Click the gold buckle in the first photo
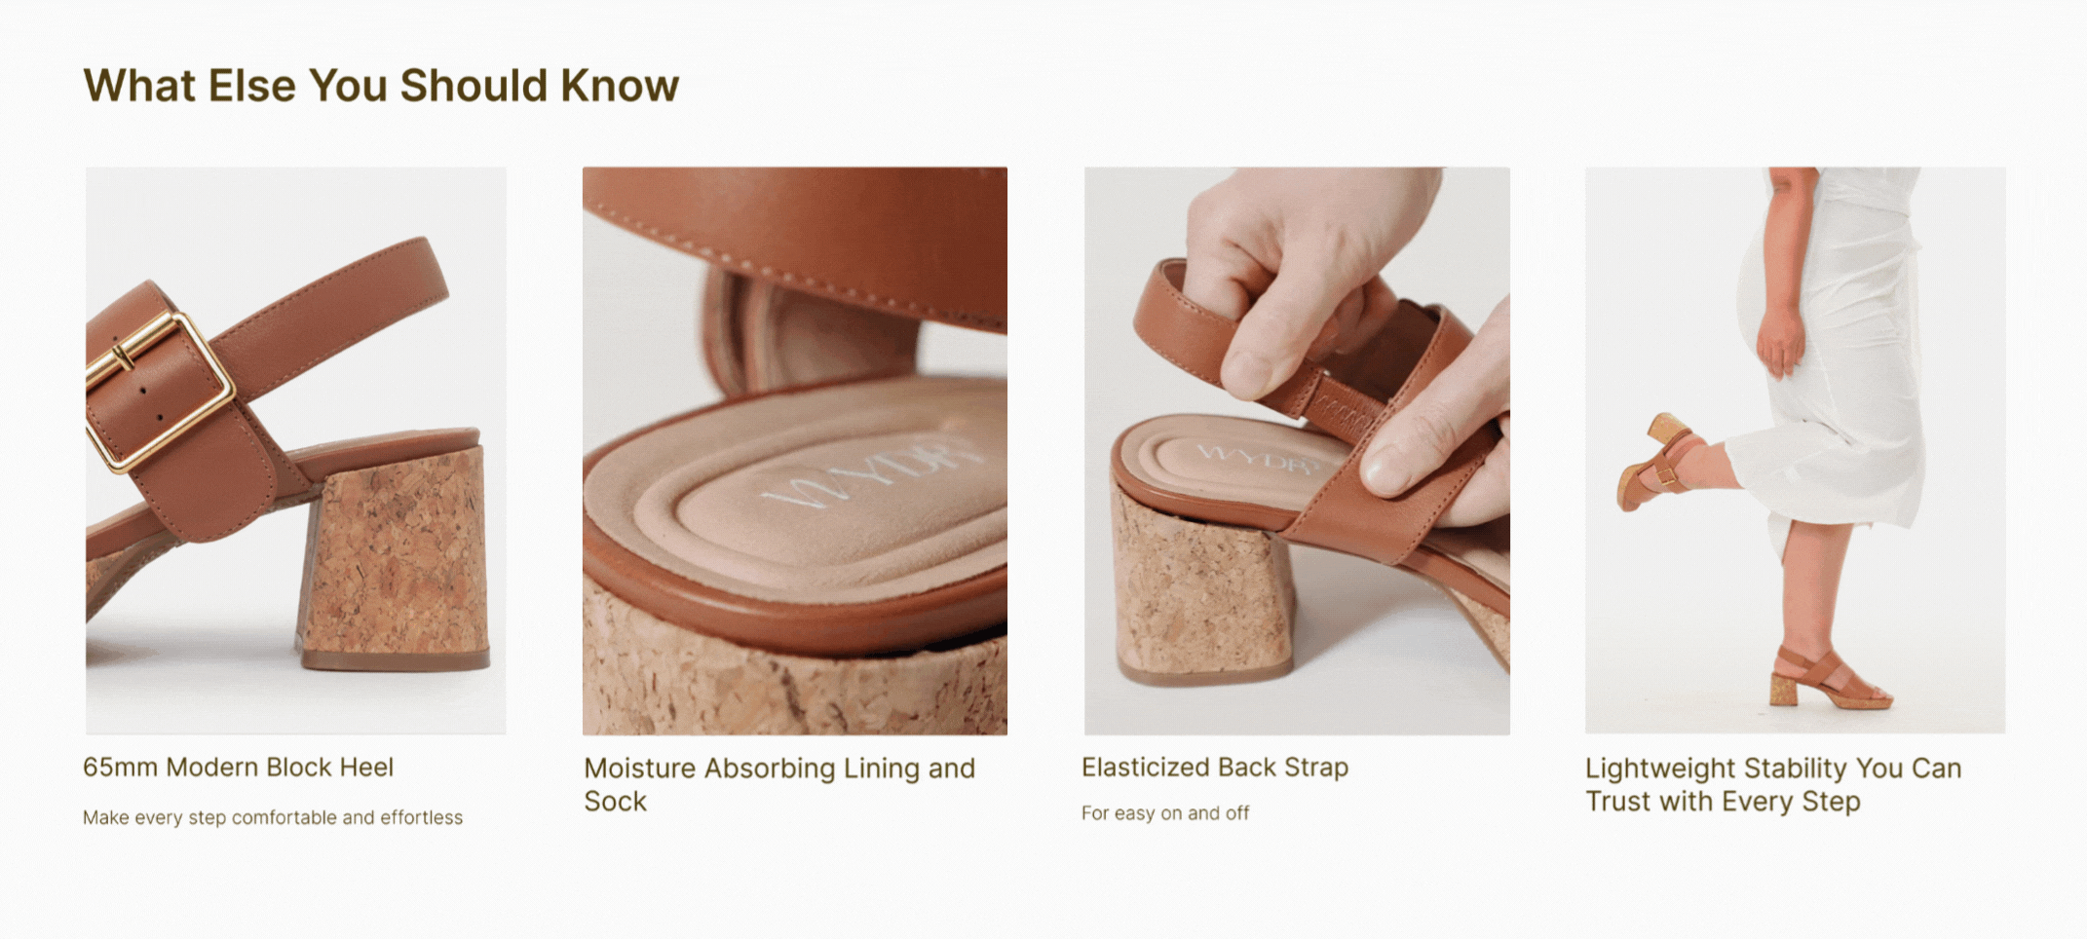2087x939 pixels. point(161,392)
